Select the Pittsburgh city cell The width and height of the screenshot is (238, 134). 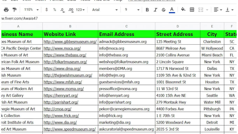pos(212,109)
